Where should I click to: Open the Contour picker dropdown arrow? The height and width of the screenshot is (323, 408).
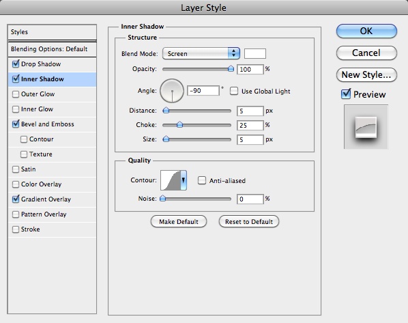(183, 180)
